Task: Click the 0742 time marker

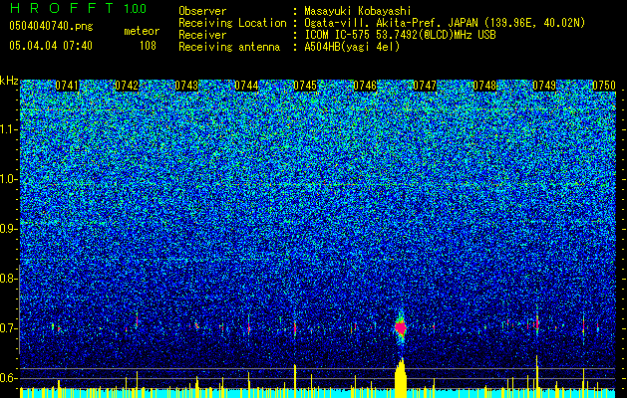Action: tap(127, 86)
